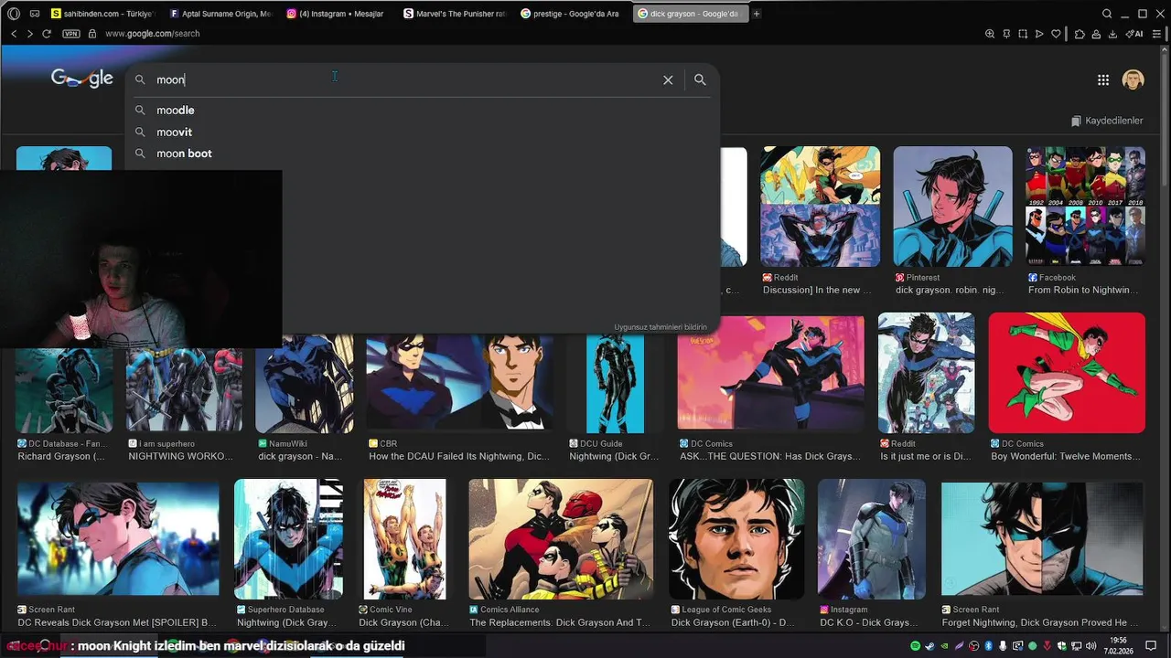
Task: Clear the search box with the X
Action: [668, 80]
